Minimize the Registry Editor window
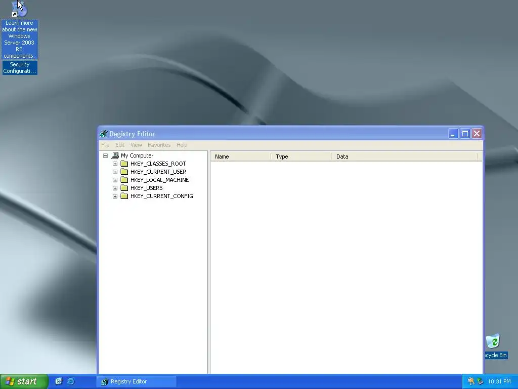 coord(453,134)
